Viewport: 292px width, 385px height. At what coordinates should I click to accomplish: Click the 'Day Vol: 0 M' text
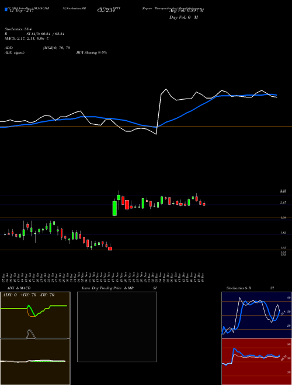coord(183,17)
